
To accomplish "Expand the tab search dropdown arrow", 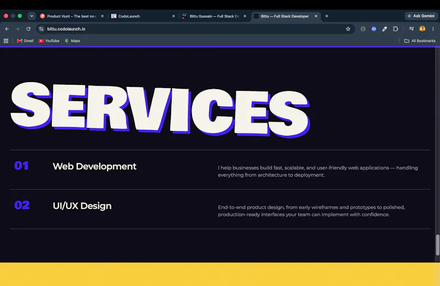I will click(32, 16).
